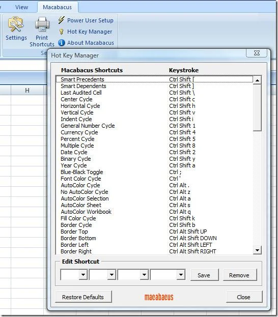Click the shortcut list scrollbar thumb

pyautogui.click(x=257, y=108)
